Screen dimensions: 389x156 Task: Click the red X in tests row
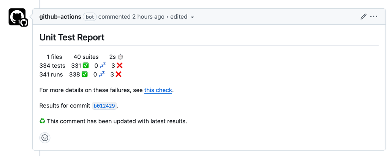(120, 66)
